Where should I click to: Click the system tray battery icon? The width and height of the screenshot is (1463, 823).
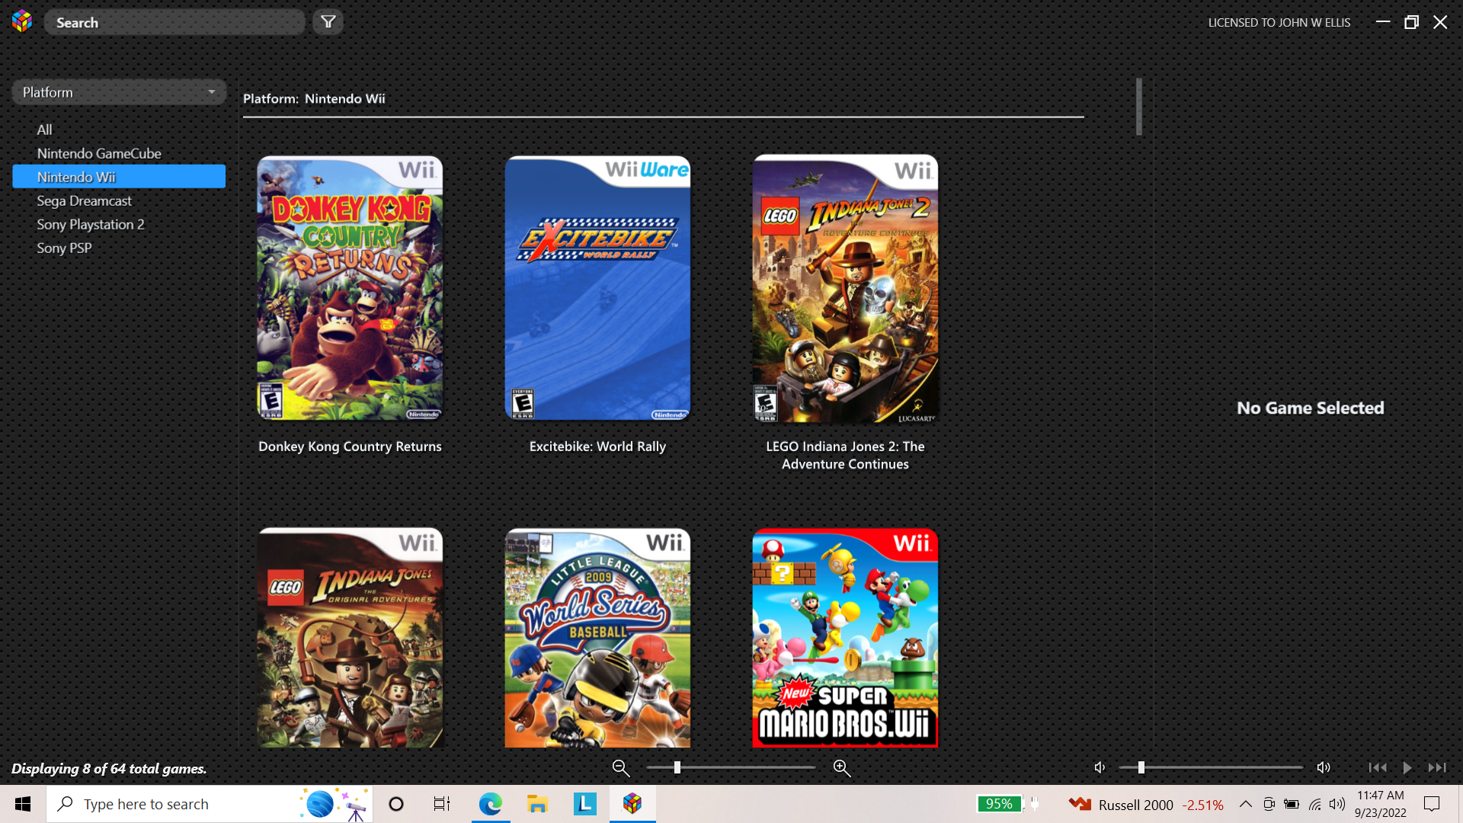pyautogui.click(x=1292, y=804)
